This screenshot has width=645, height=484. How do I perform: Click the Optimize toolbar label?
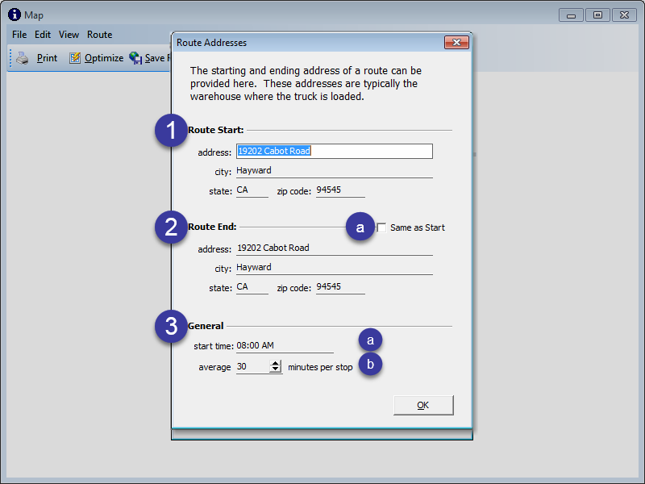pyautogui.click(x=104, y=58)
